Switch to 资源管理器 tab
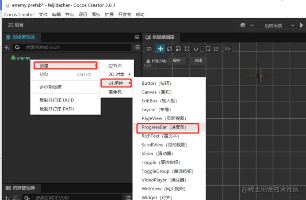The width and height of the screenshot is (306, 200). (21, 188)
